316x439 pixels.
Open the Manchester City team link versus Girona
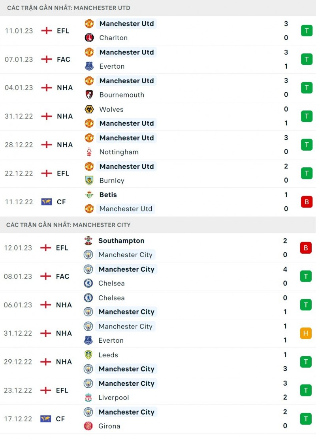pyautogui.click(x=126, y=412)
